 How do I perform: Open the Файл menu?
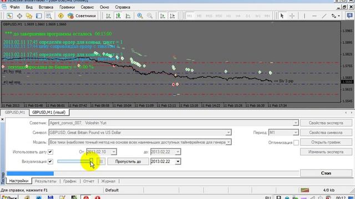tap(15, 7)
